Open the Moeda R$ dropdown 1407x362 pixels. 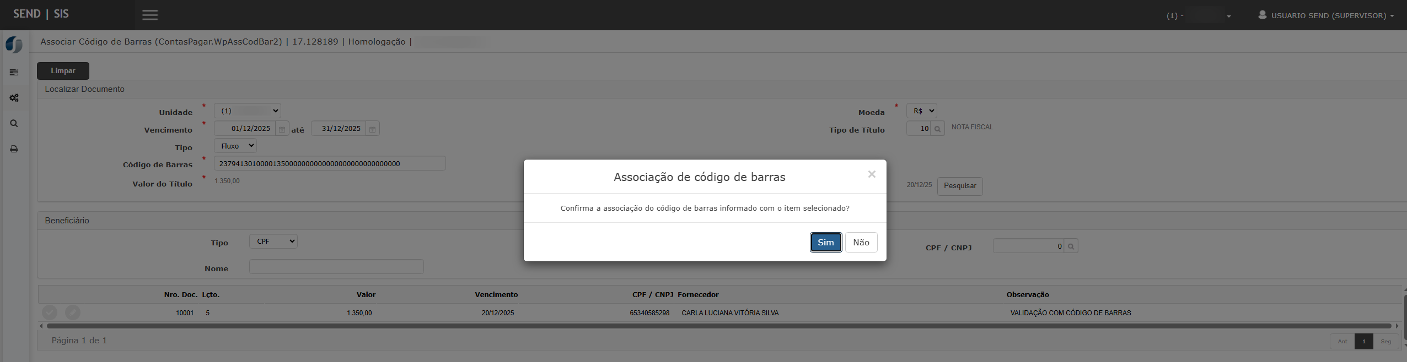[921, 111]
